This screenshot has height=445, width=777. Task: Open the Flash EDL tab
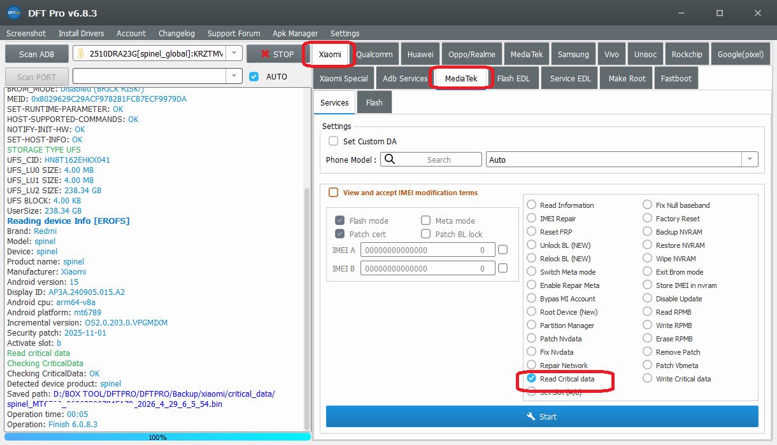tap(513, 78)
